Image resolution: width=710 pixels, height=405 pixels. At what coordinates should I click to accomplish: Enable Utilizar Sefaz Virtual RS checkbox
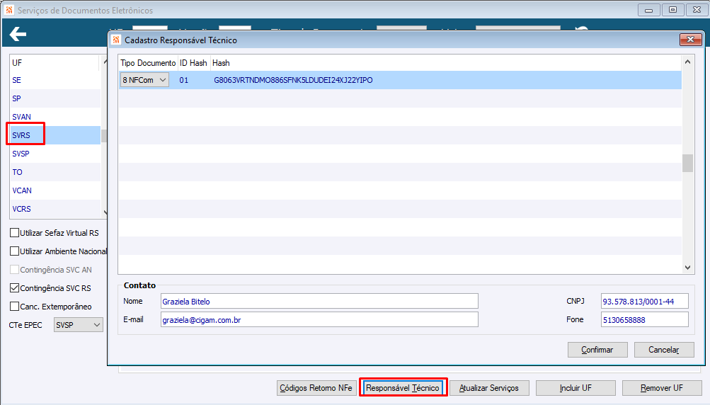pyautogui.click(x=14, y=233)
